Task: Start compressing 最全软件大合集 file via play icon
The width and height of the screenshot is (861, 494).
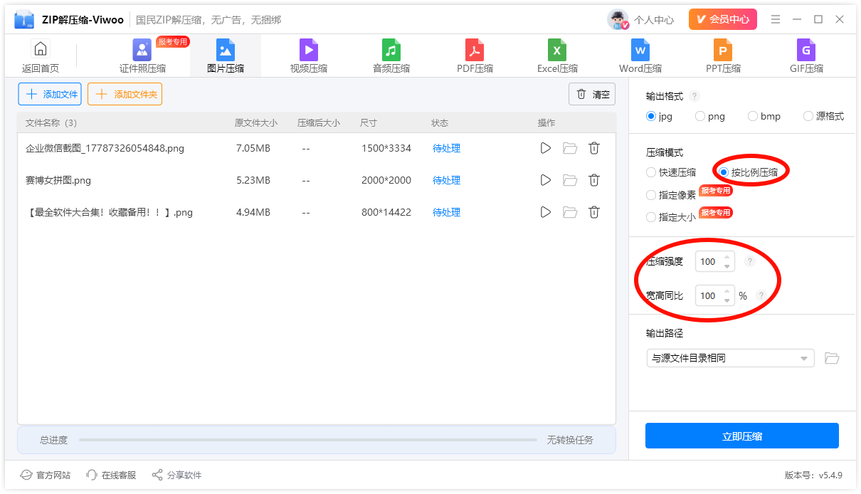Action: tap(546, 212)
